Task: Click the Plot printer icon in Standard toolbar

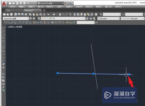Action: click(x=16, y=15)
